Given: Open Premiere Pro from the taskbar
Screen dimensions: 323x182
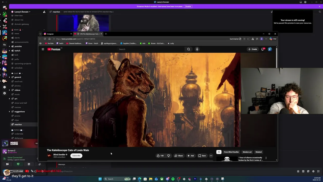Looking at the screenshot, I should click(x=195, y=179).
